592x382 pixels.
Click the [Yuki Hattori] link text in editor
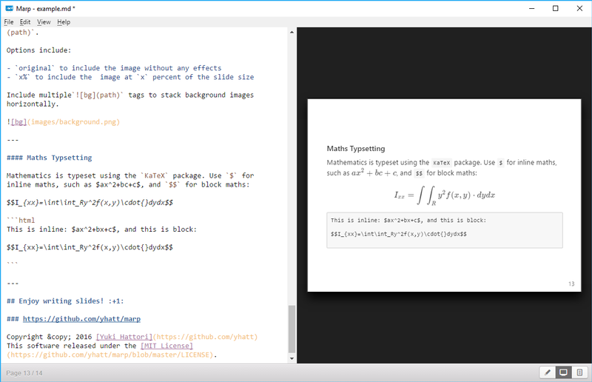point(124,337)
